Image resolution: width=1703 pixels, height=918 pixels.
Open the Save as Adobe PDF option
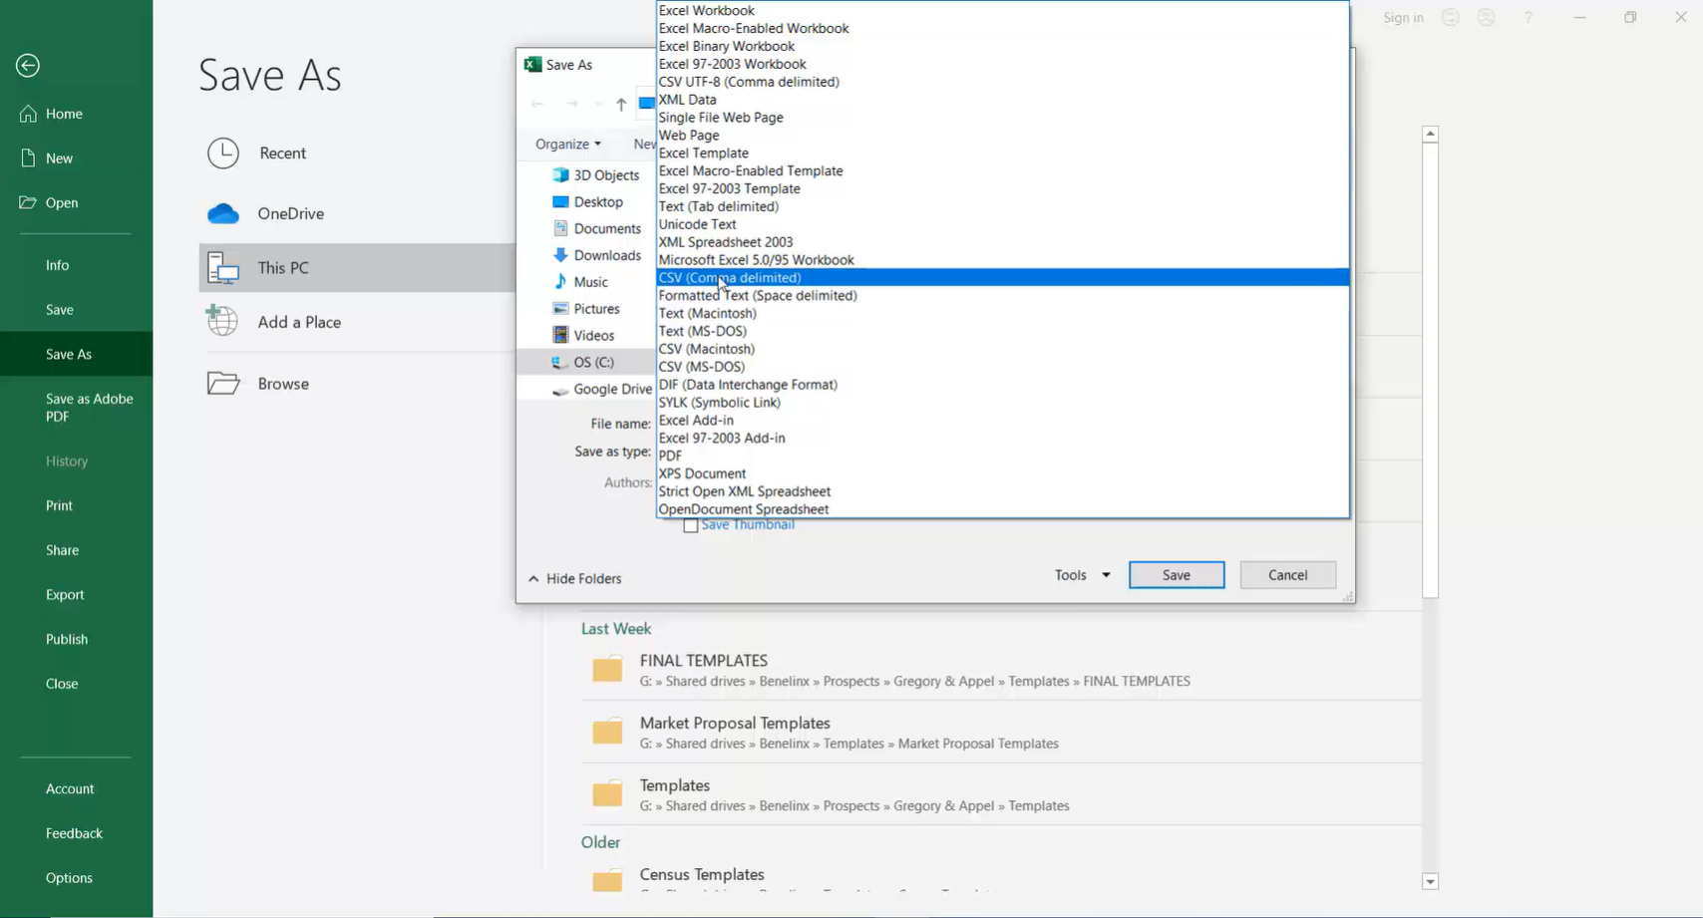(x=76, y=408)
